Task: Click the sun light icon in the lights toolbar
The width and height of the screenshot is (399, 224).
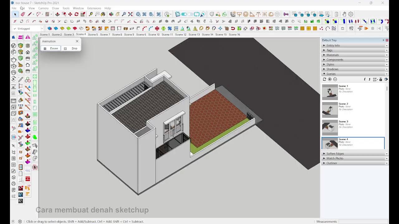Action: pyautogui.click(x=265, y=14)
